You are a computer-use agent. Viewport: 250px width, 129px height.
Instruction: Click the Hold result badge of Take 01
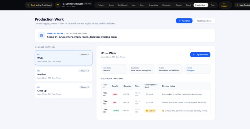point(115,94)
